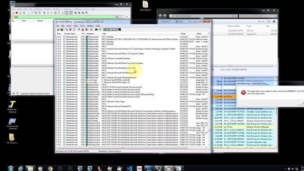
Task: Toggle Show Network Activity button
Action: (112, 29)
